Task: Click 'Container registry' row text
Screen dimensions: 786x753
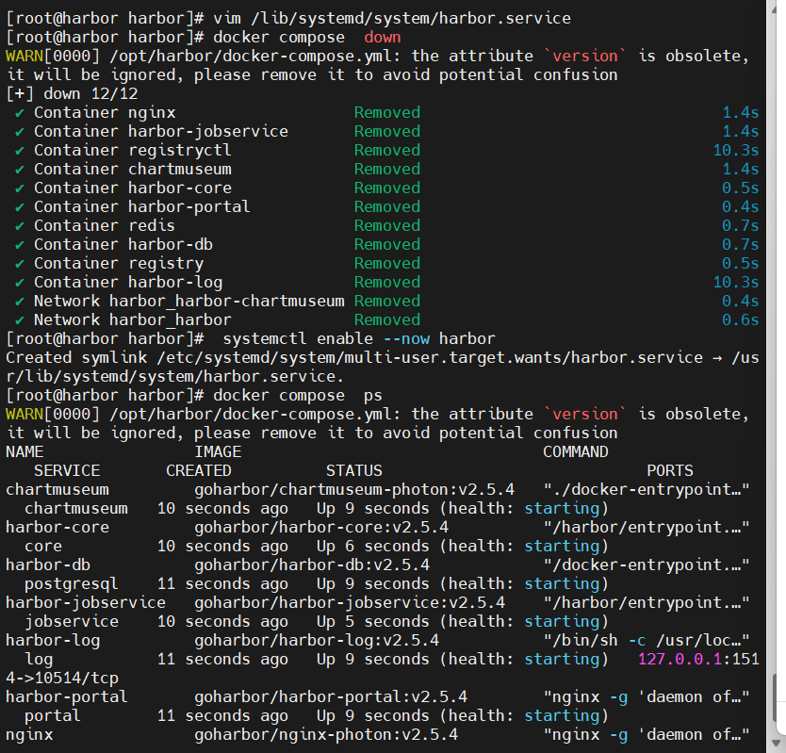Action: 119,264
